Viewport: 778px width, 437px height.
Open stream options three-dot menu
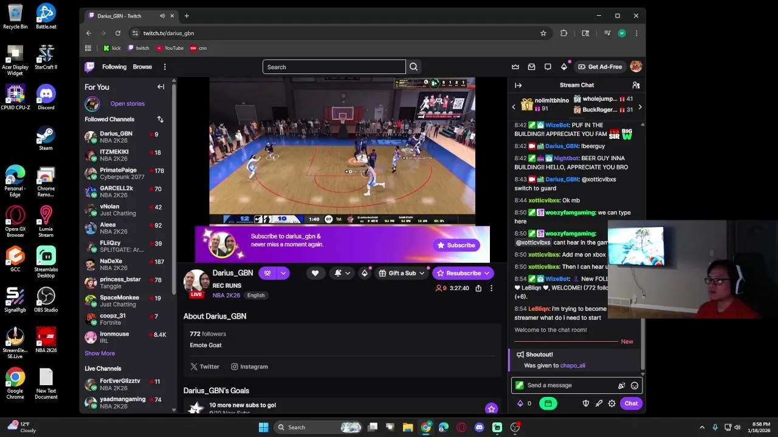click(x=491, y=288)
